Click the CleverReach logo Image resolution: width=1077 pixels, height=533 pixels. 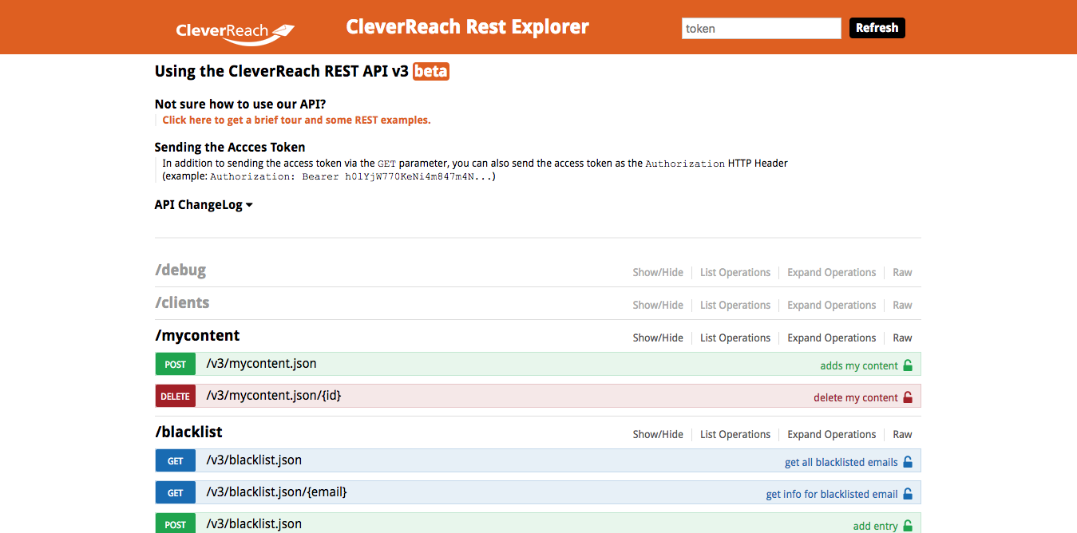point(235,32)
